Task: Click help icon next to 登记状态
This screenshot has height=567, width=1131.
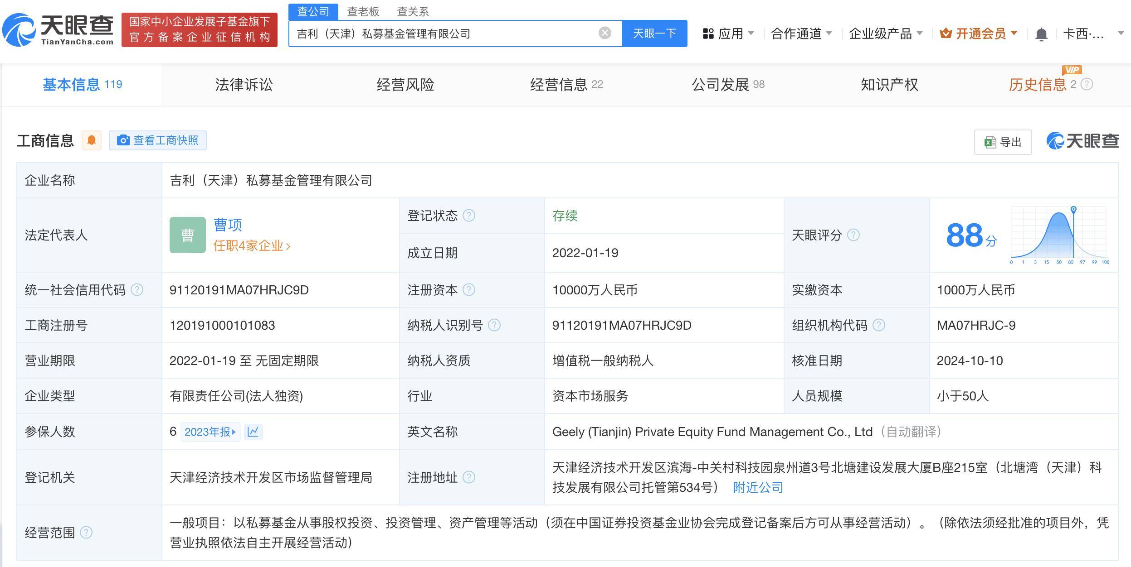Action: 468,216
